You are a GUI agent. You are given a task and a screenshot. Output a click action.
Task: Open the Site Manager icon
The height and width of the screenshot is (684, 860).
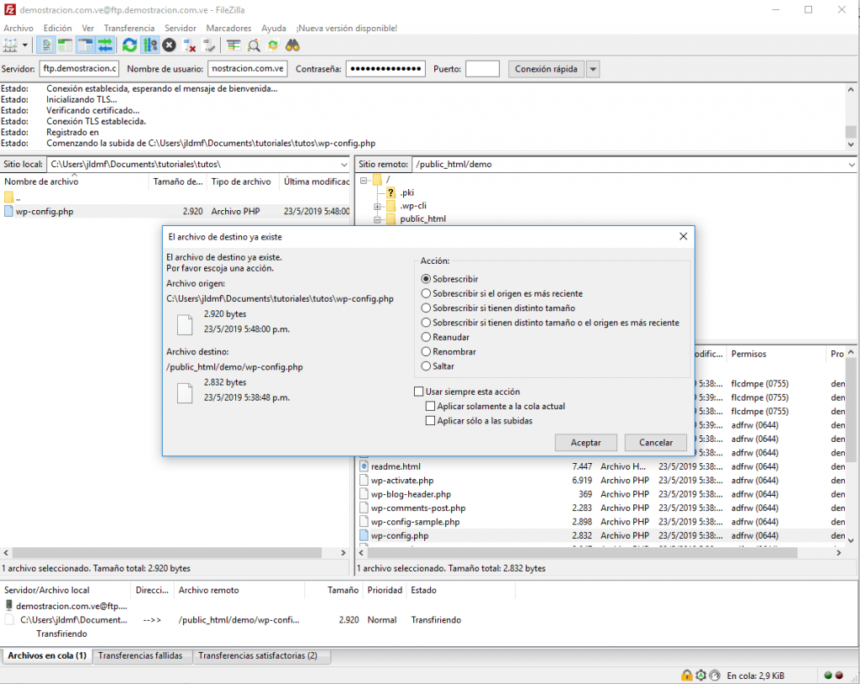point(11,45)
